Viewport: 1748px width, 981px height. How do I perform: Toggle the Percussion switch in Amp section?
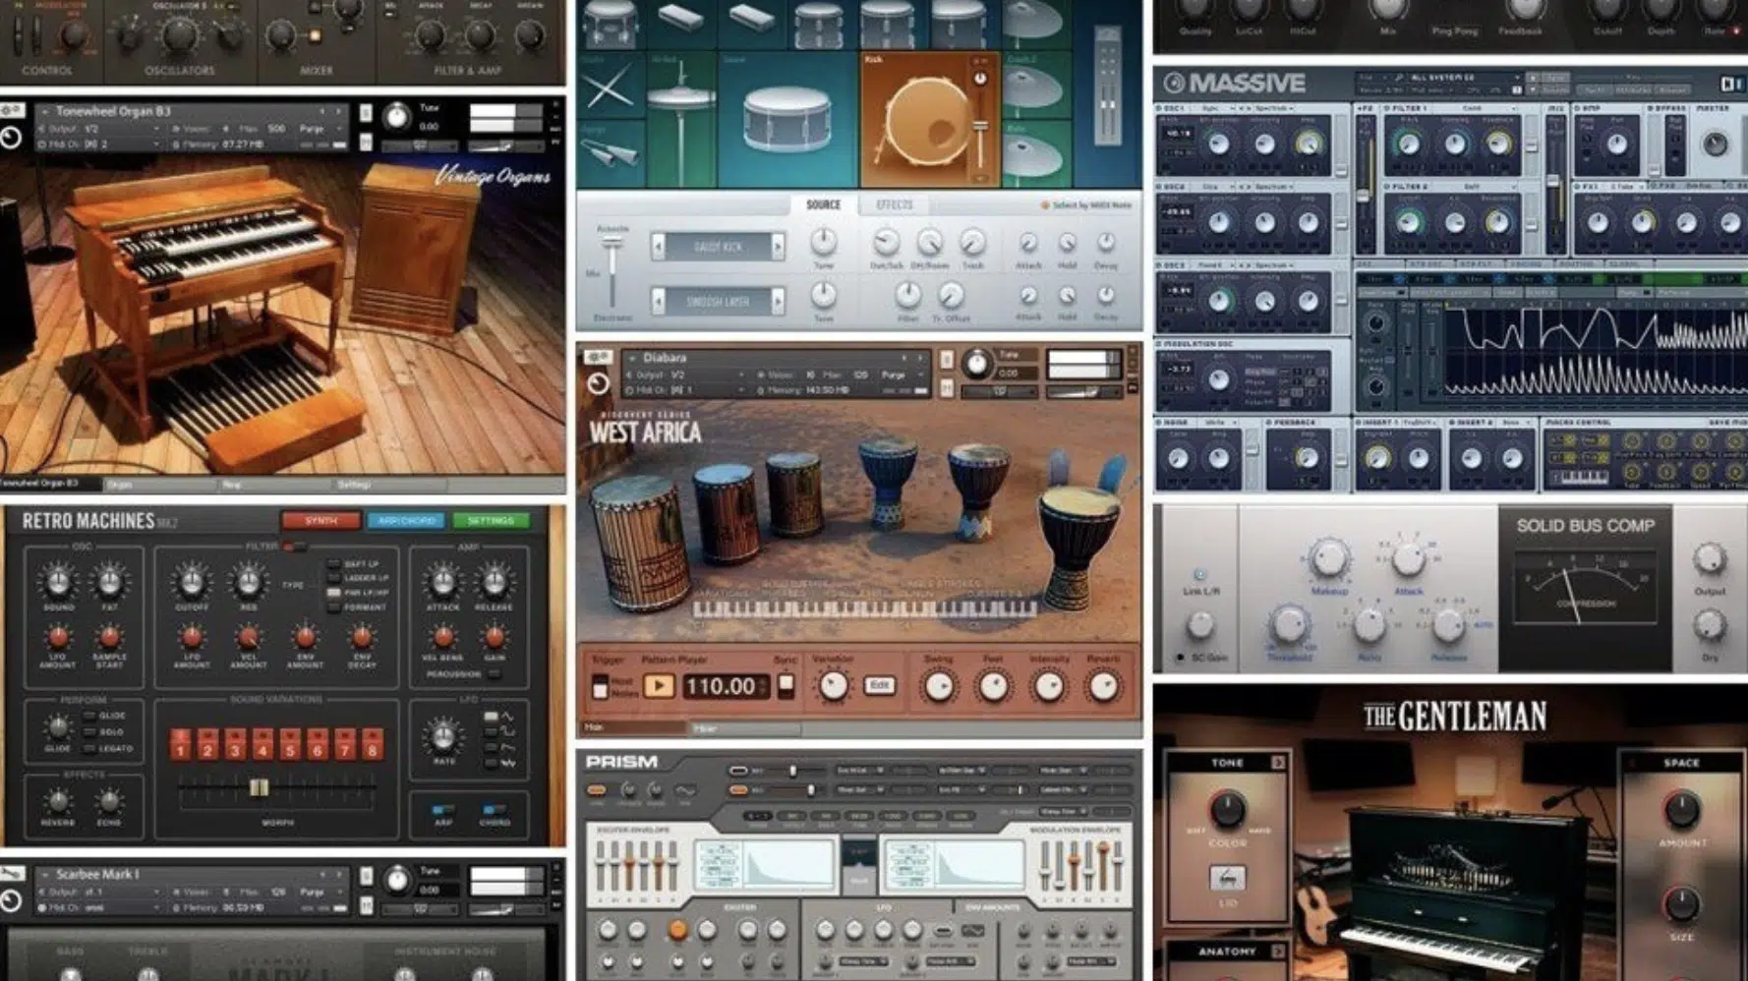pyautogui.click(x=494, y=675)
